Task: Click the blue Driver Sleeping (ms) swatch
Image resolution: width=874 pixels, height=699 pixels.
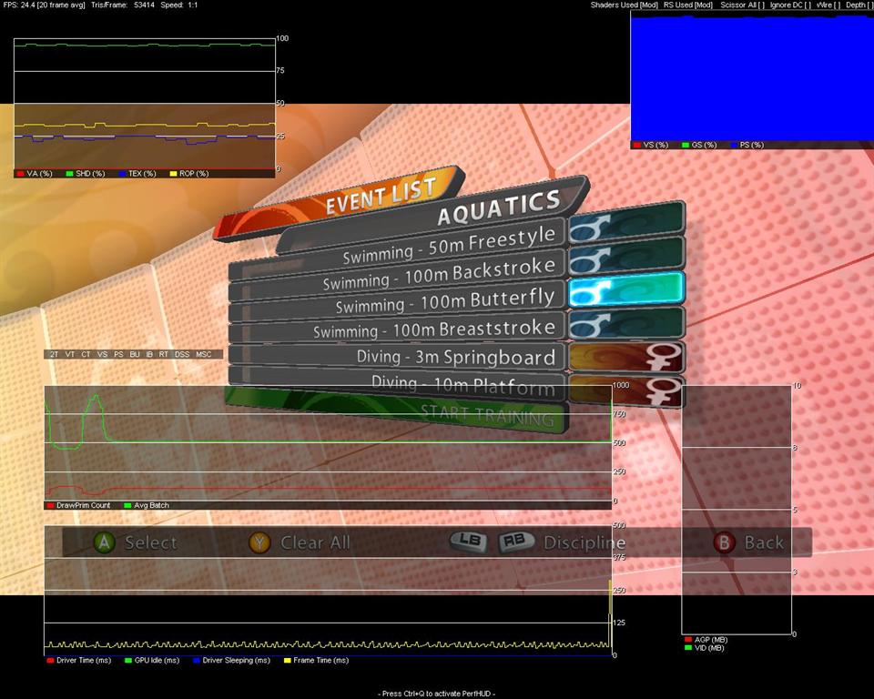Action: click(197, 661)
